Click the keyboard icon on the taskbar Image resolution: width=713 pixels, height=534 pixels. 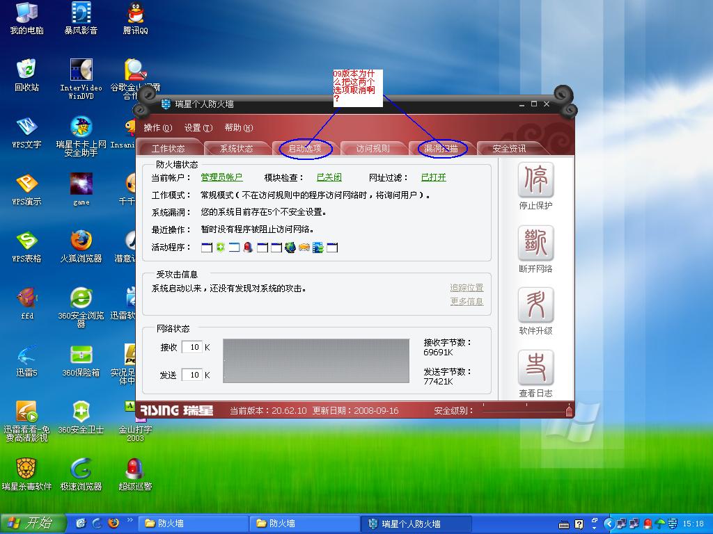point(564,525)
